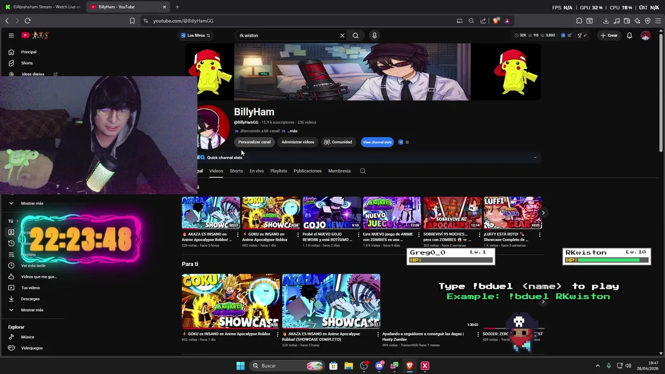Open the Brave wallet icon
The height and width of the screenshot is (374, 665).
(x=627, y=21)
